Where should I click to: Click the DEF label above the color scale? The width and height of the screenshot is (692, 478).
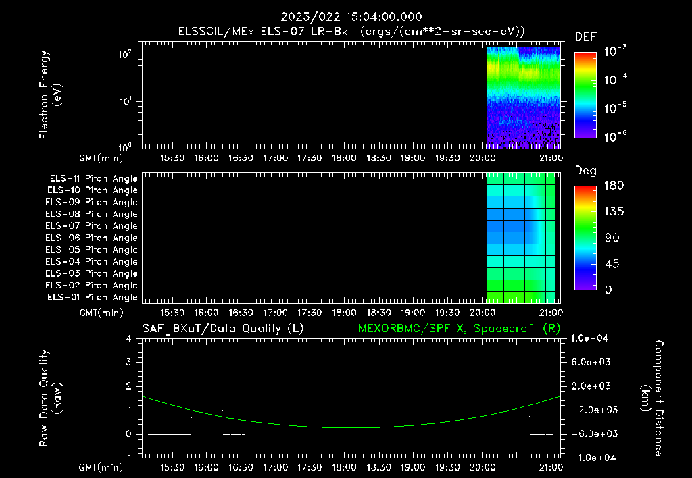click(x=586, y=36)
